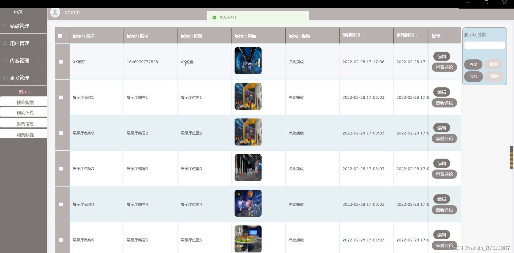Click 点此播放 link in 展示厅名称5 row
The height and width of the screenshot is (253, 514).
(296, 240)
